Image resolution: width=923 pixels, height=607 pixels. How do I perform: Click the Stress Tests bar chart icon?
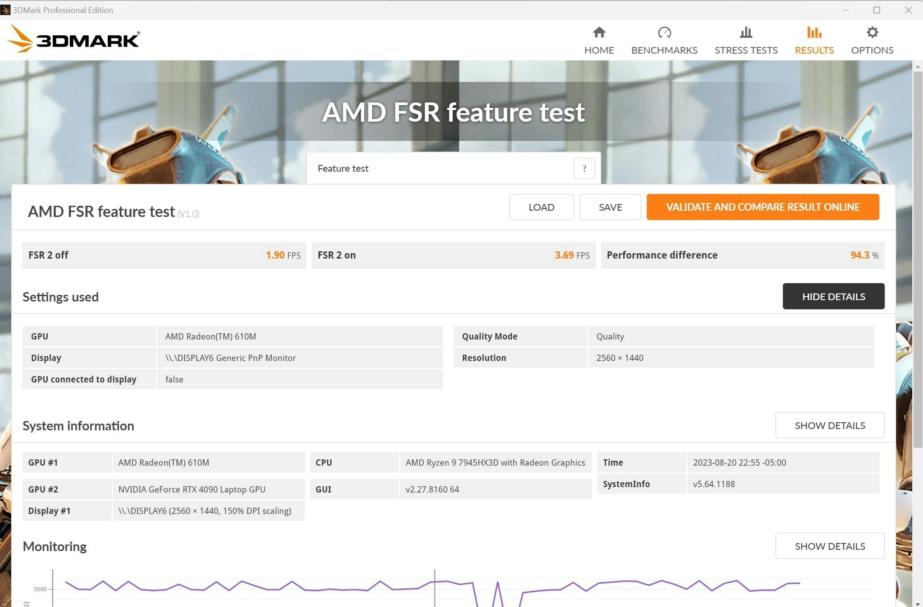(x=746, y=32)
